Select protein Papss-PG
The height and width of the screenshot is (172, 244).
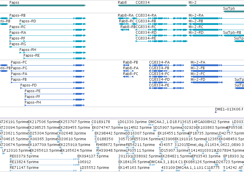pos(19,68)
